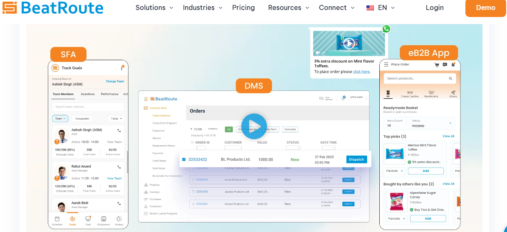Uncheck the checkbox for order 32533432

coord(184,159)
